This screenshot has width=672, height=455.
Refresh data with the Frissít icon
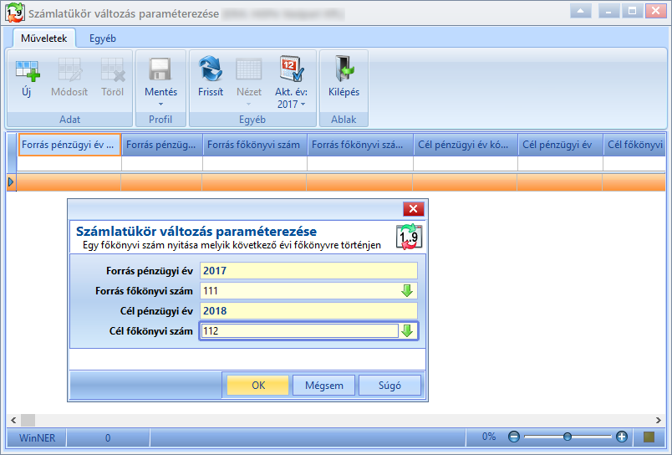click(x=211, y=69)
